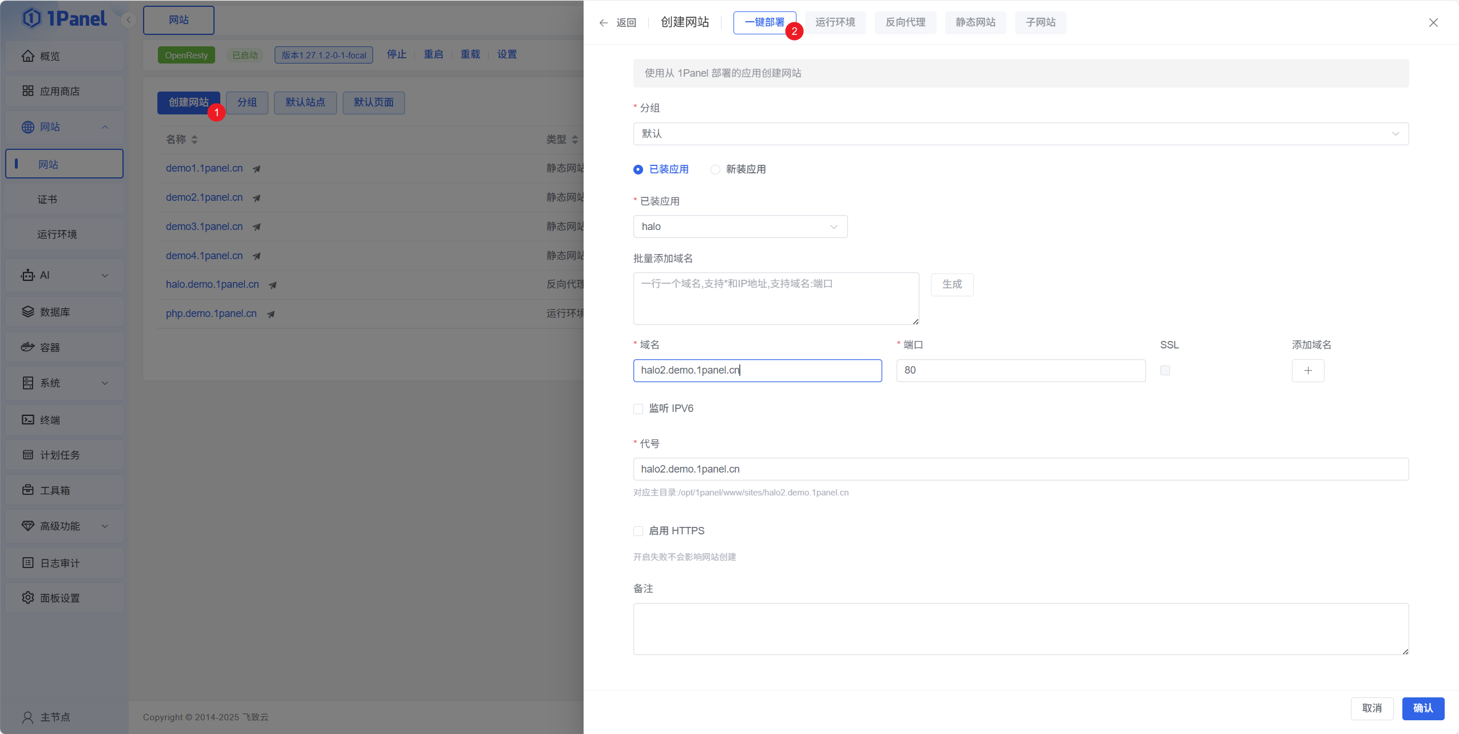Select the 新装应用 radio button

click(715, 169)
